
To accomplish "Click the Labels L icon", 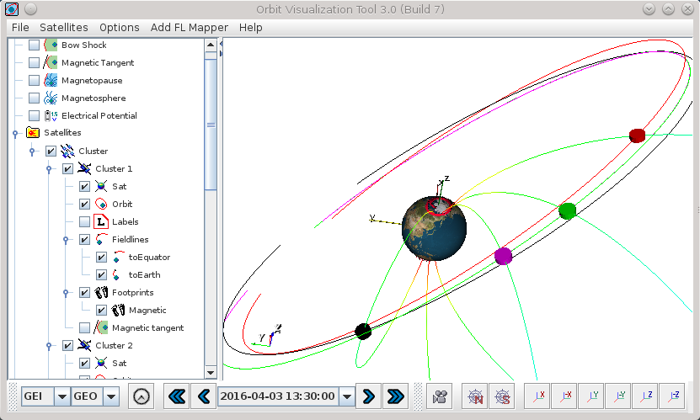I will (101, 222).
